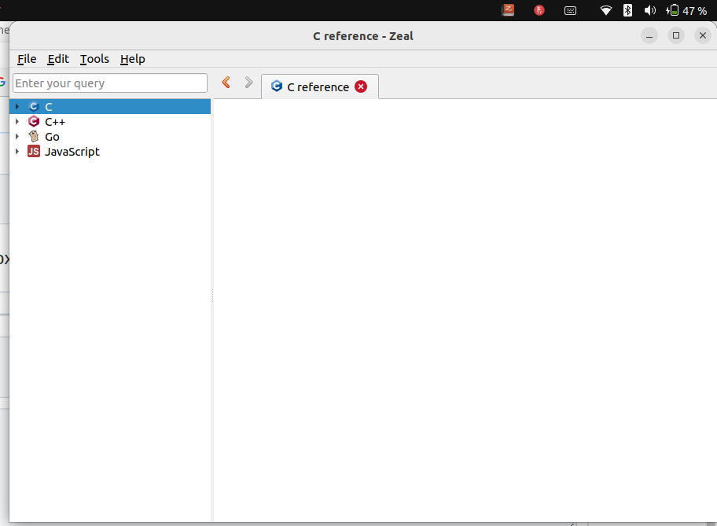Expand the JavaScript documentation entry
This screenshot has width=717, height=526.
17,152
